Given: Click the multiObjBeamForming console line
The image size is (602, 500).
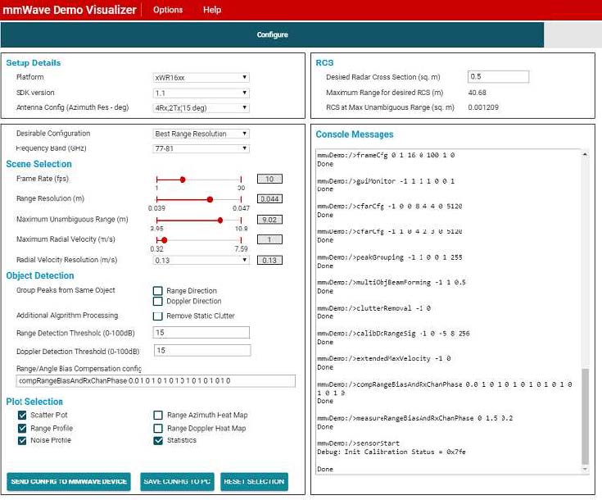Looking at the screenshot, I should 392,283.
